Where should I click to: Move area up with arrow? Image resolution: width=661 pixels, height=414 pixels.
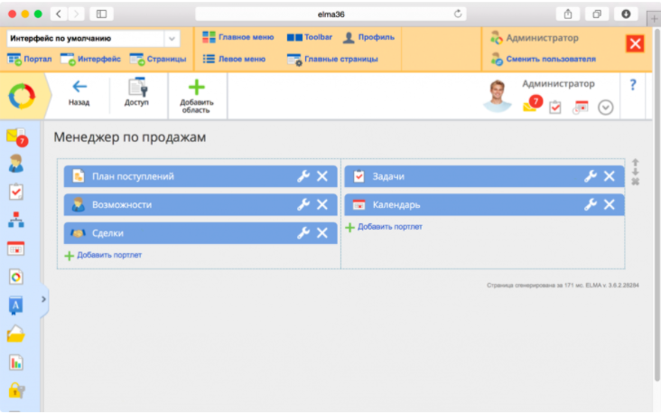coord(636,163)
